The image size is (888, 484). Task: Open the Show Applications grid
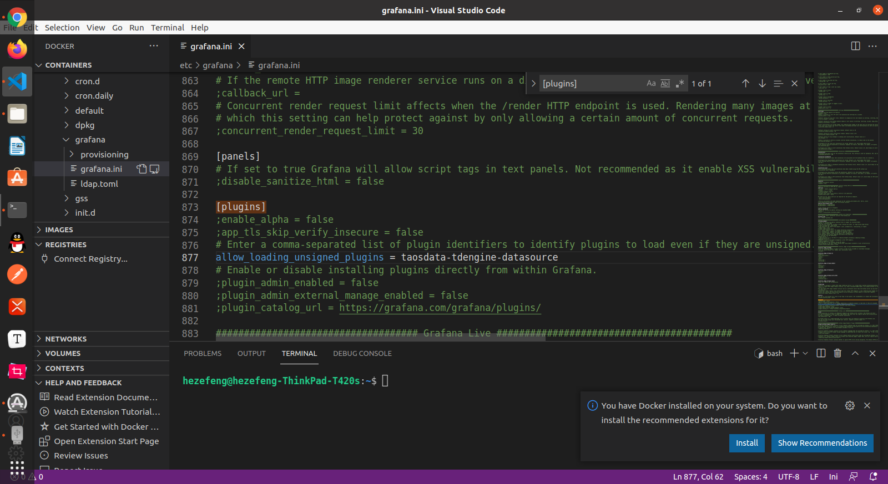click(x=17, y=467)
